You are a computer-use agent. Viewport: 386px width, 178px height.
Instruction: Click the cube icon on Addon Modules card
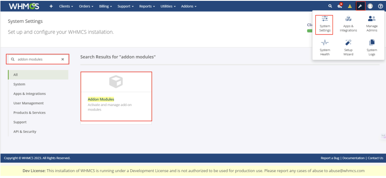pyautogui.click(x=116, y=82)
